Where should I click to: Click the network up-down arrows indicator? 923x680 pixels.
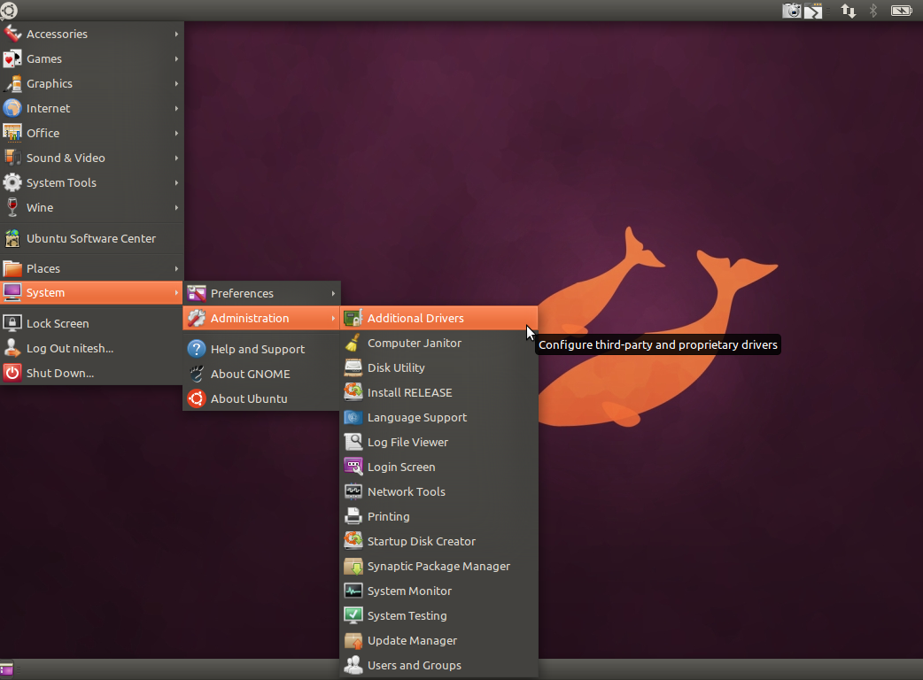coord(849,11)
